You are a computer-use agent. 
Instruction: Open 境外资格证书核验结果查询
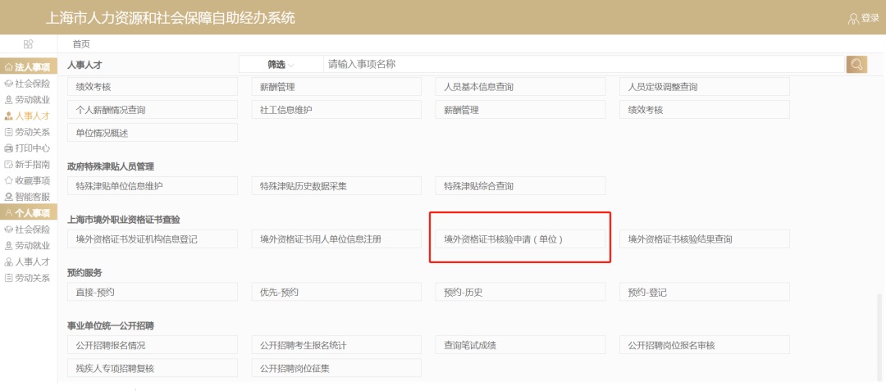(704, 239)
